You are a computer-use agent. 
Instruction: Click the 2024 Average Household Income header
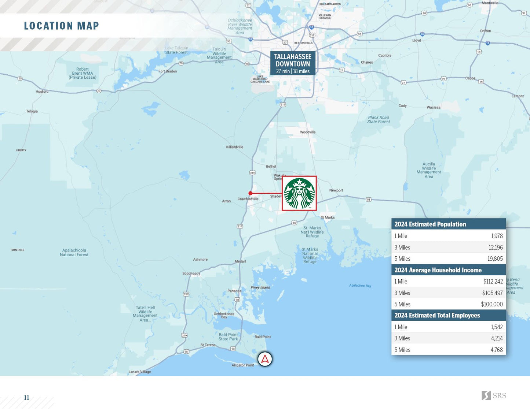449,270
